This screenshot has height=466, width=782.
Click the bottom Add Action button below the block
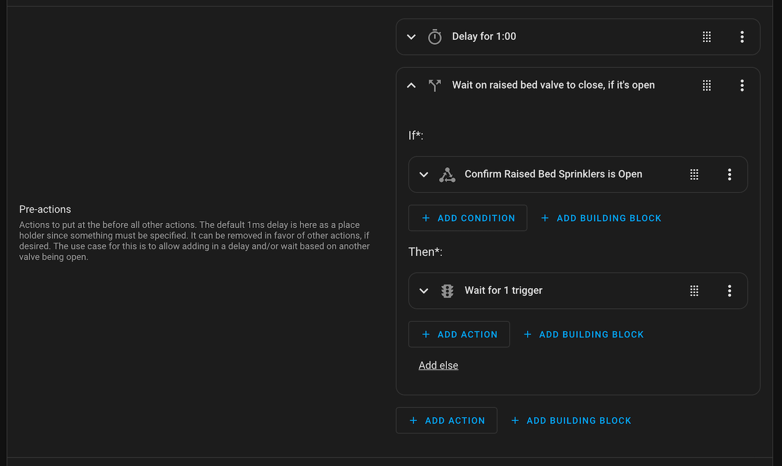pyautogui.click(x=446, y=421)
